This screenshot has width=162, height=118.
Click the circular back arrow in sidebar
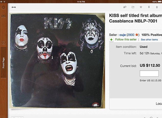pos(3,43)
